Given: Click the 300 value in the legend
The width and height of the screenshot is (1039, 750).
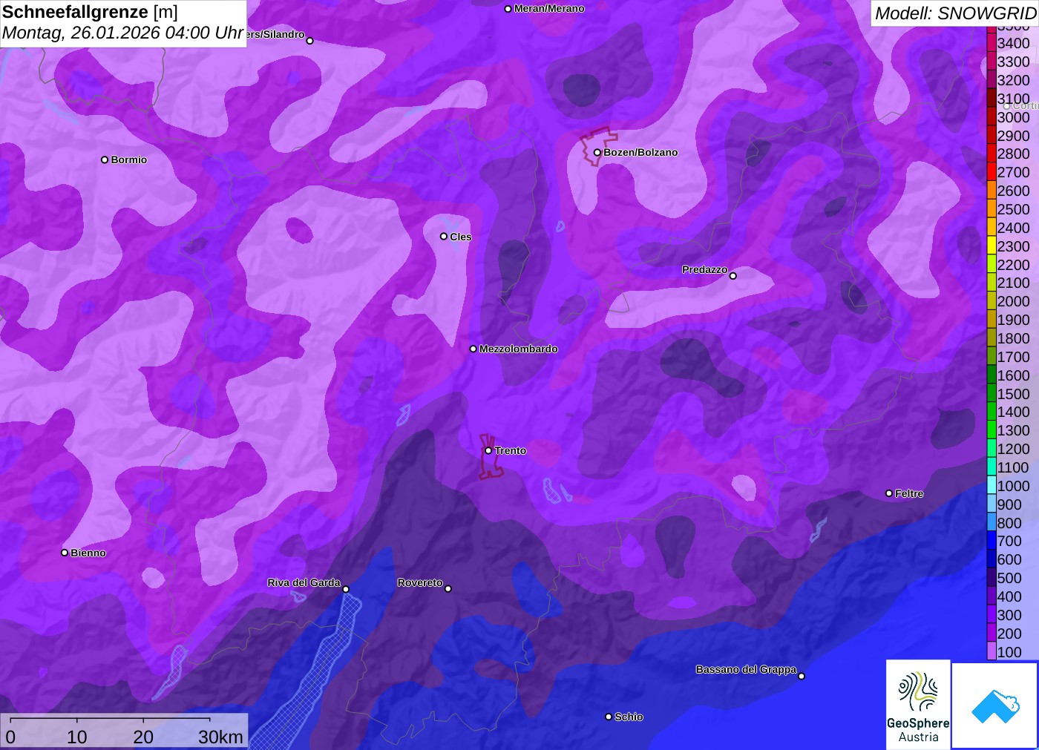Looking at the screenshot, I should 1009,615.
